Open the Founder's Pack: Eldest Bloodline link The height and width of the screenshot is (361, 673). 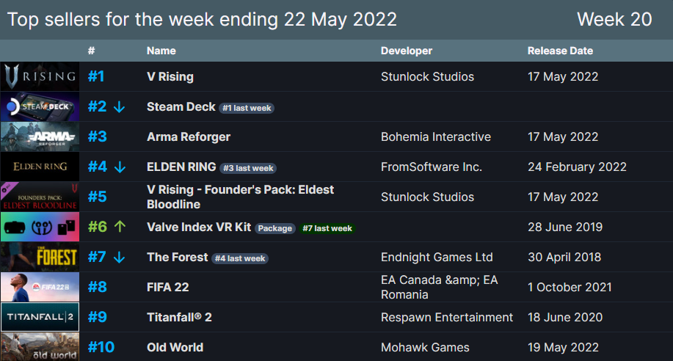click(x=241, y=197)
